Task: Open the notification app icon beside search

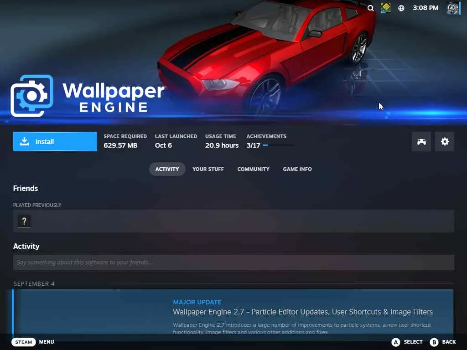Action: pyautogui.click(x=385, y=8)
